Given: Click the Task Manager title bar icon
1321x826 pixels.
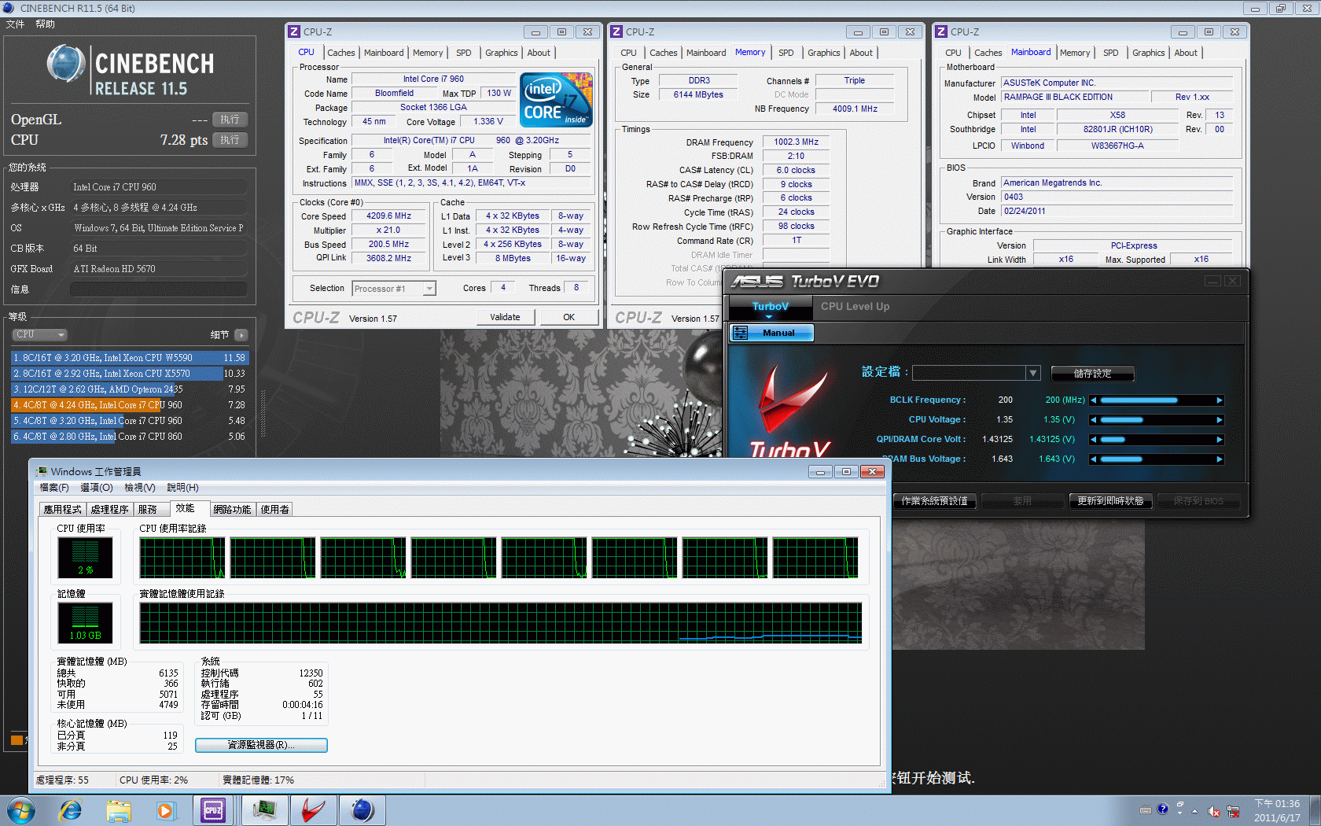Looking at the screenshot, I should click(41, 472).
